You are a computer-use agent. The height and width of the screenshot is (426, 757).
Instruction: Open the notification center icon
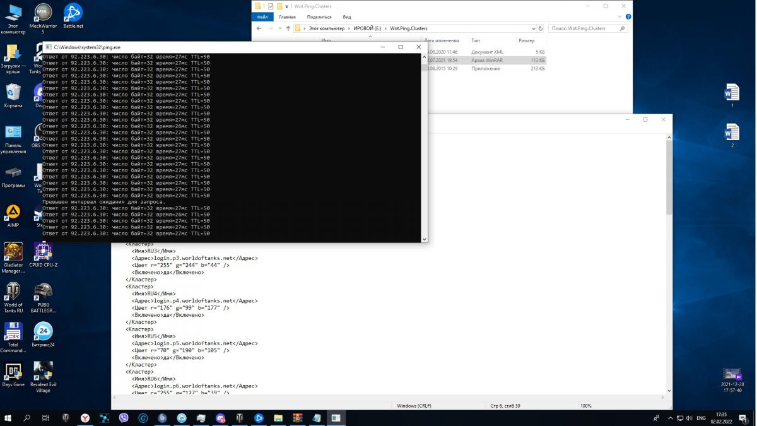point(744,418)
